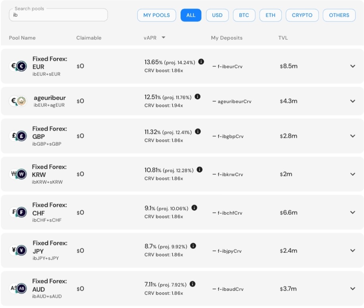Toggle the vAPR sort arrow

click(x=164, y=37)
